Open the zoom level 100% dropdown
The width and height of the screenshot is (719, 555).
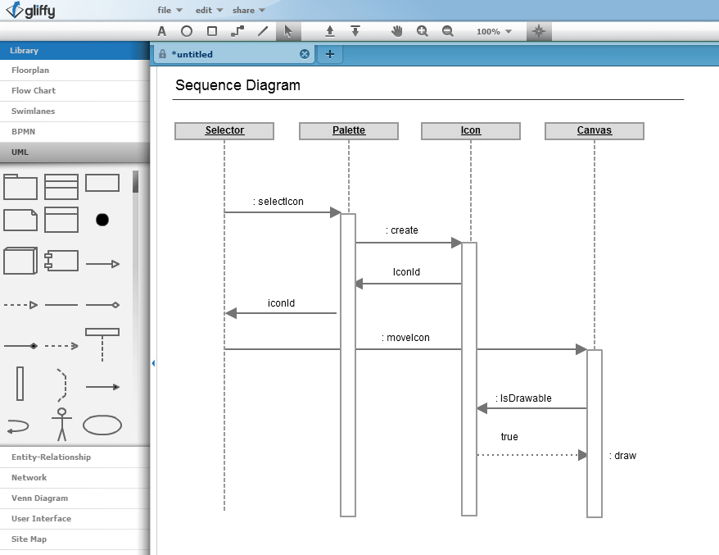493,31
